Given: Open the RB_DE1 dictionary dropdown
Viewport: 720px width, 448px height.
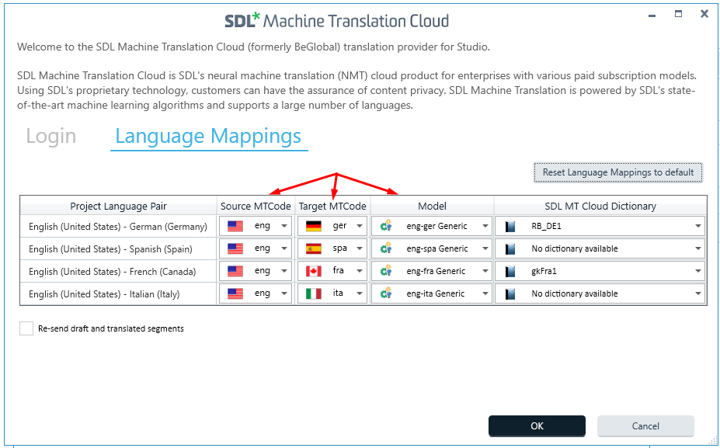Looking at the screenshot, I should [x=698, y=226].
